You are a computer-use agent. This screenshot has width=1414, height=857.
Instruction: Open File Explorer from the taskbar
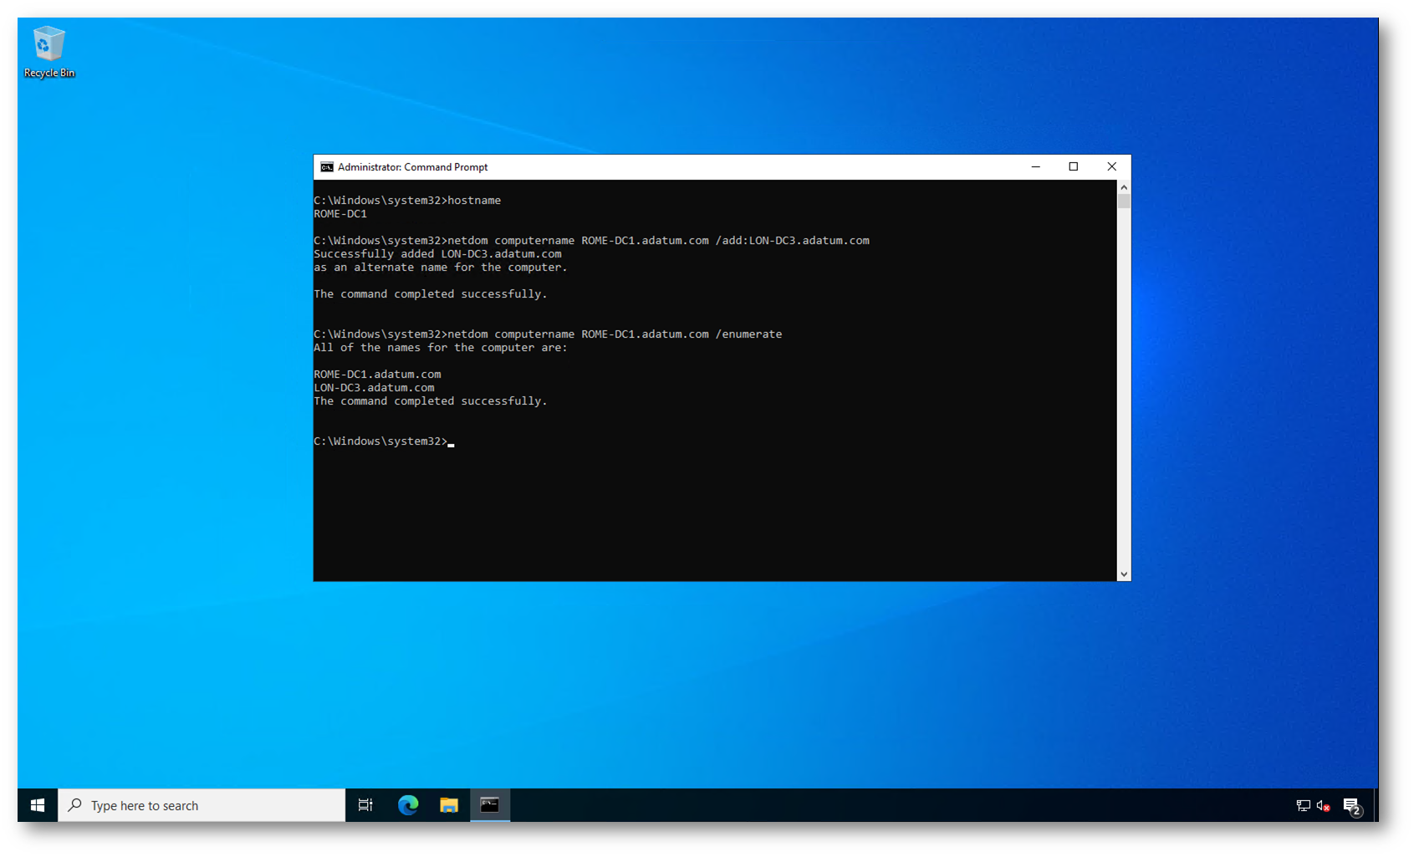pyautogui.click(x=449, y=805)
